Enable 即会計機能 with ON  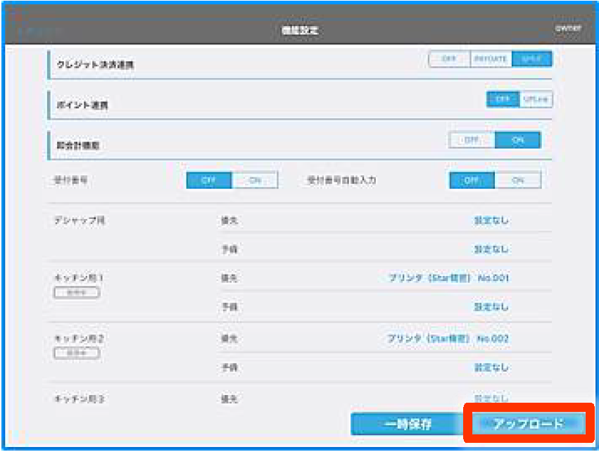point(518,140)
